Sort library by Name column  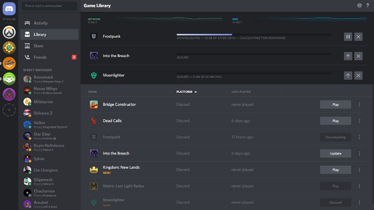[92, 92]
